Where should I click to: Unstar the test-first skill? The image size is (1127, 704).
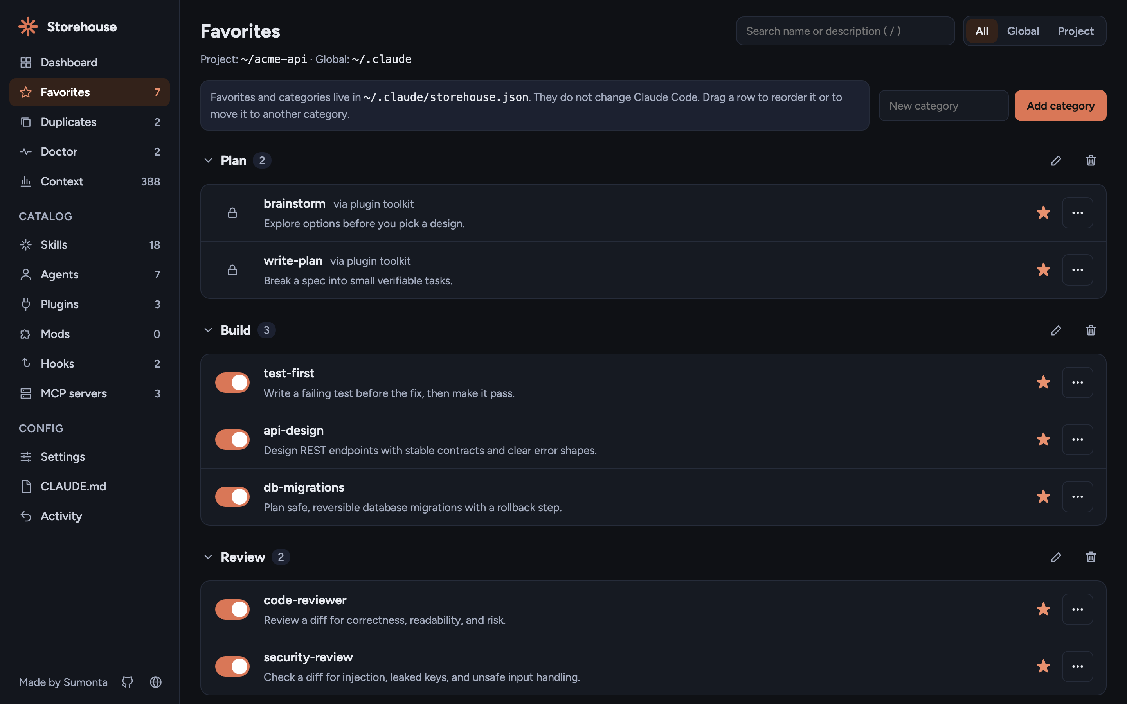point(1043,382)
